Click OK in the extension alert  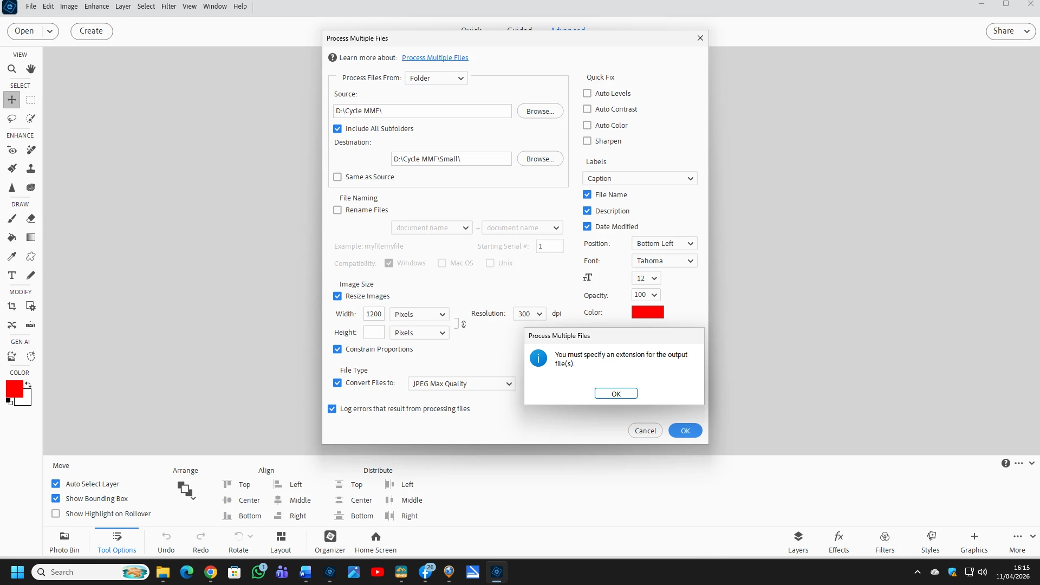point(616,394)
